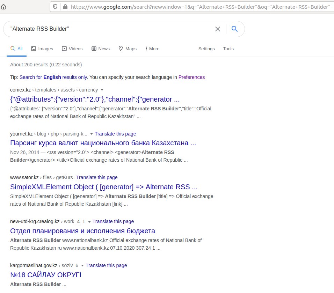The width and height of the screenshot is (334, 293).
Task: Open the Settings menu
Action: click(x=206, y=49)
